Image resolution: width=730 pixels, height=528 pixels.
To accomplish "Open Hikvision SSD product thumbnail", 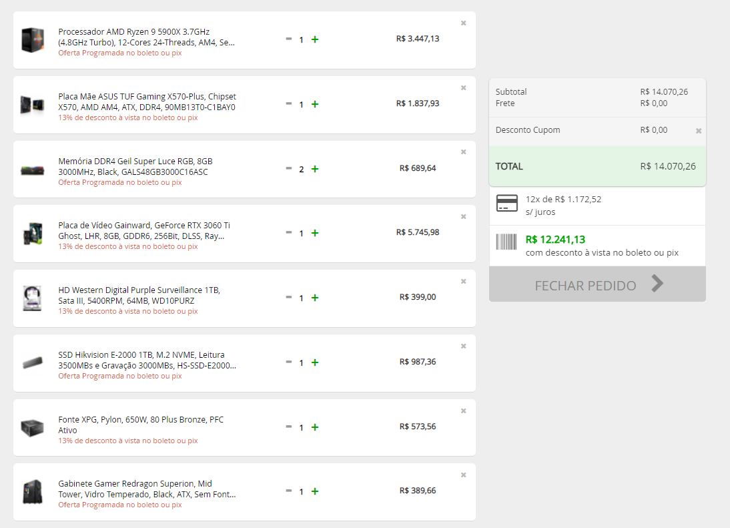I will click(x=33, y=362).
